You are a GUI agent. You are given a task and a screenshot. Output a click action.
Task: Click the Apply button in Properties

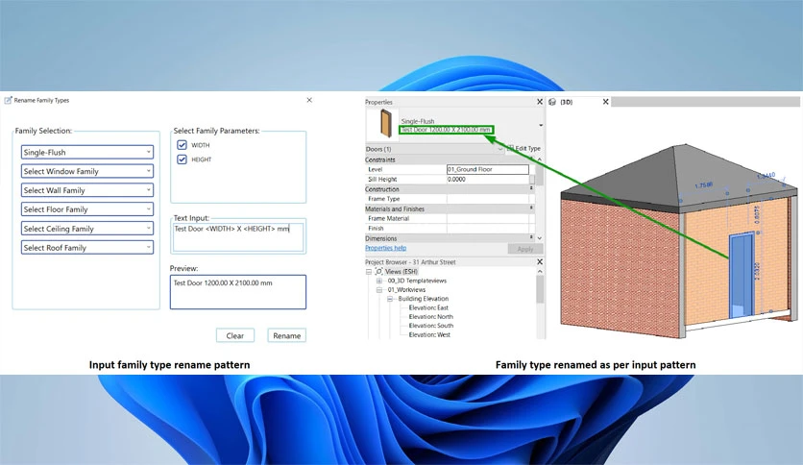click(525, 249)
